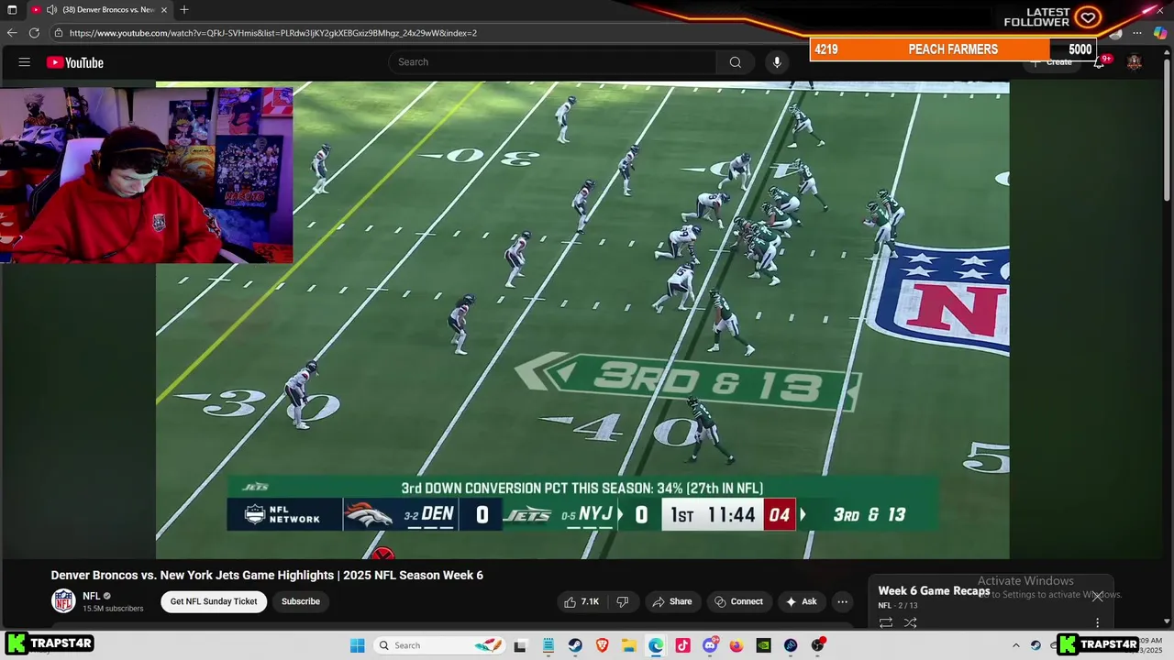
Task: Subscribe to the NFL channel
Action: (301, 601)
